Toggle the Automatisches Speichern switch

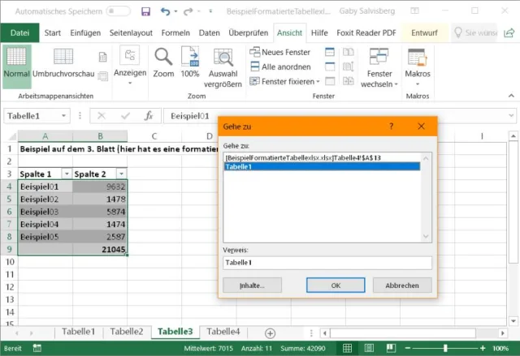pos(118,12)
